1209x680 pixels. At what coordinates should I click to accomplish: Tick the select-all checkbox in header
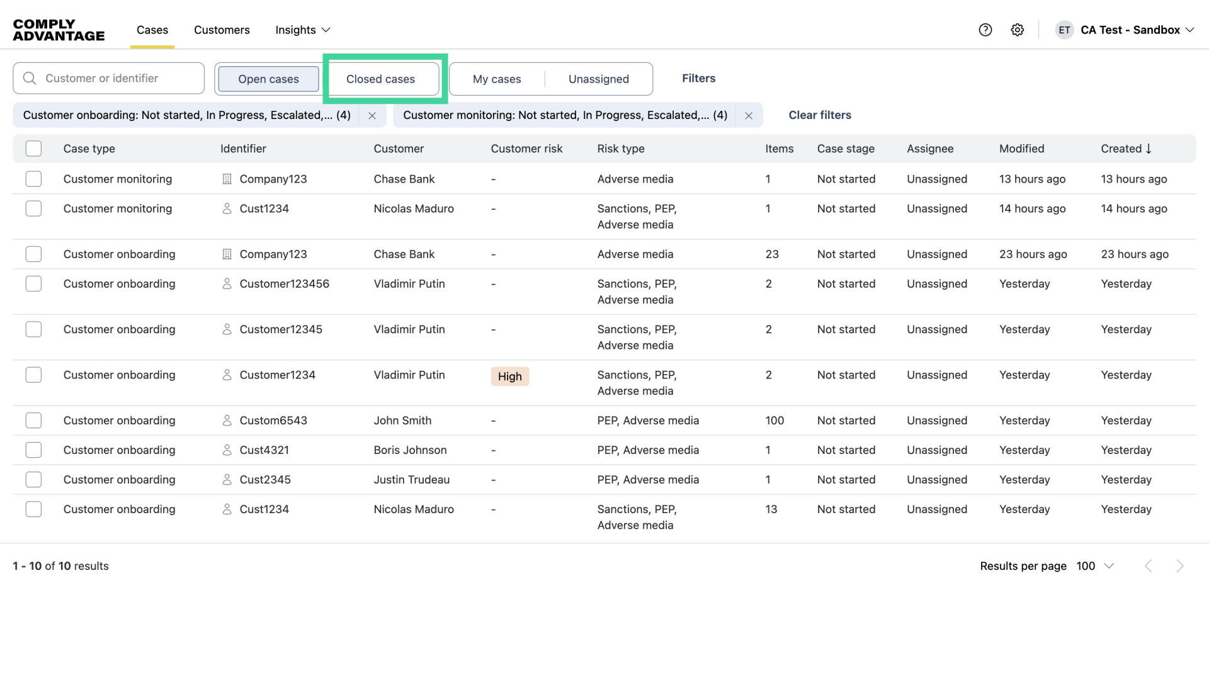tap(33, 149)
